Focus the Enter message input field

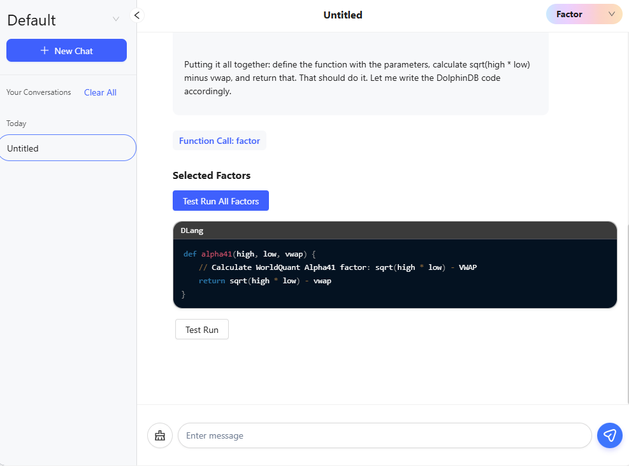click(x=384, y=435)
